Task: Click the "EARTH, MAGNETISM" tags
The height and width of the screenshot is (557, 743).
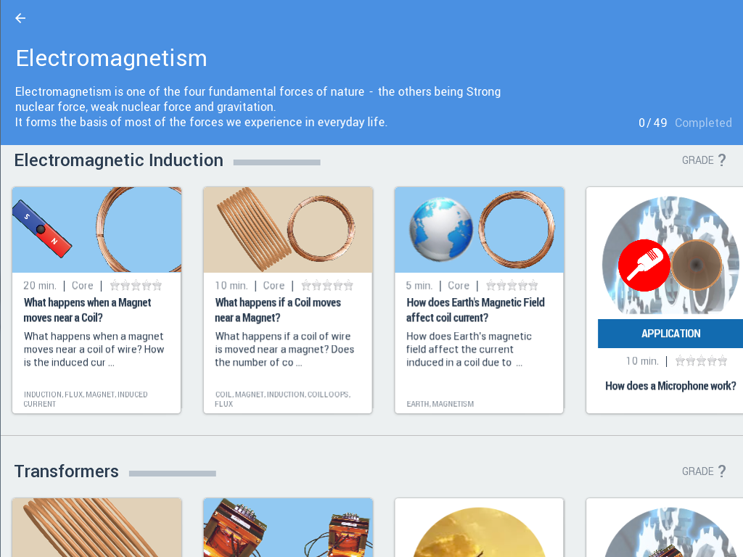Action: (x=440, y=404)
